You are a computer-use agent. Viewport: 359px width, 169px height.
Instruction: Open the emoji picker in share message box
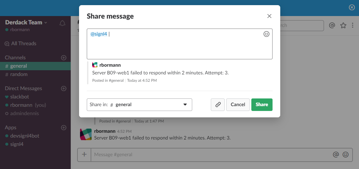pos(266,34)
